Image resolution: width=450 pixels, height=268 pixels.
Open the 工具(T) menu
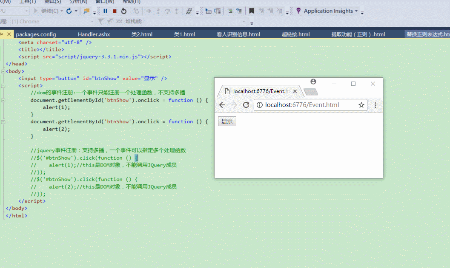click(x=28, y=2)
